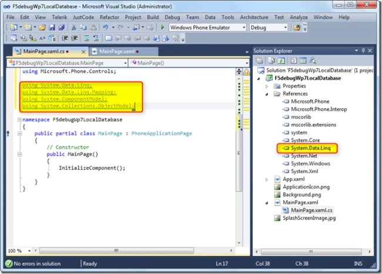Click the warning triangle icon above editor scrollbar

(x=247, y=72)
